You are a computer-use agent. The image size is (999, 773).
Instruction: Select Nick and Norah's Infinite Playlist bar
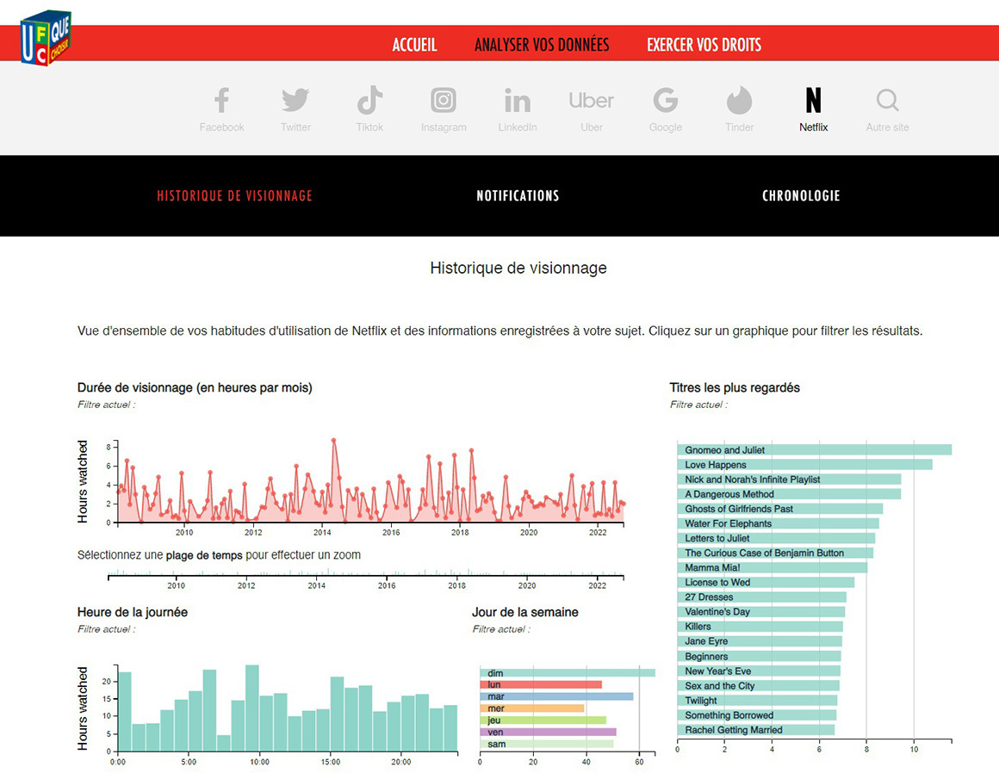(789, 479)
